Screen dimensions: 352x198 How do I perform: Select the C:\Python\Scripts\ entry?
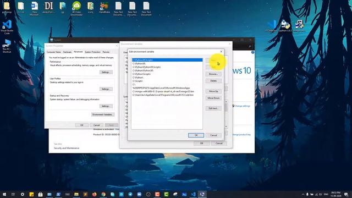167,74
